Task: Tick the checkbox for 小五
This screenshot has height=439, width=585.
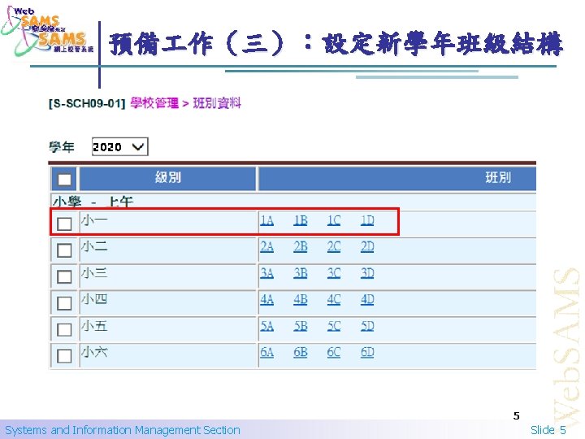Action: click(x=64, y=329)
